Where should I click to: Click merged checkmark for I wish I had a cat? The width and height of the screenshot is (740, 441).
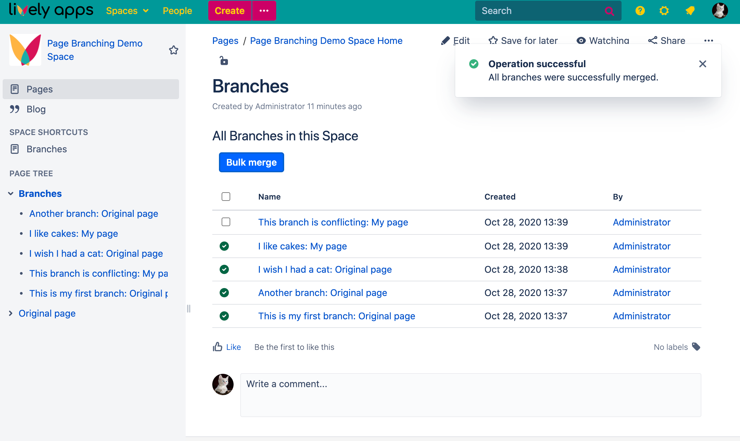[224, 269]
